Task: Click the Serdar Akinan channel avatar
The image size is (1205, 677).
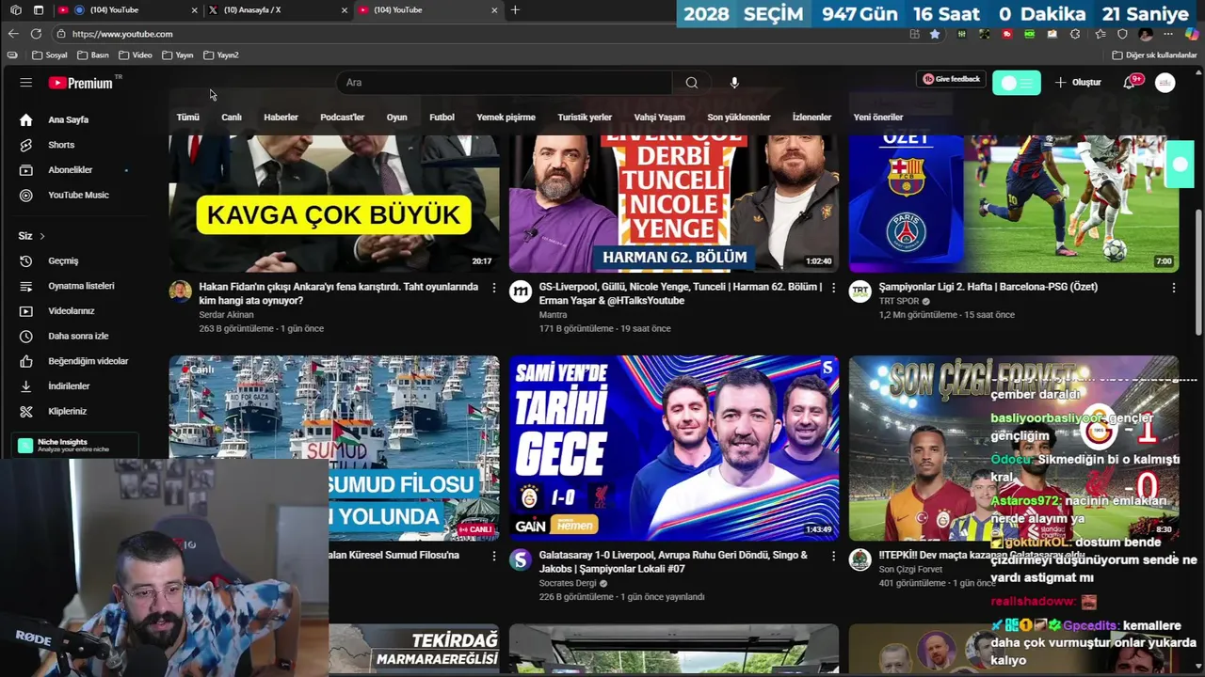Action: (180, 291)
